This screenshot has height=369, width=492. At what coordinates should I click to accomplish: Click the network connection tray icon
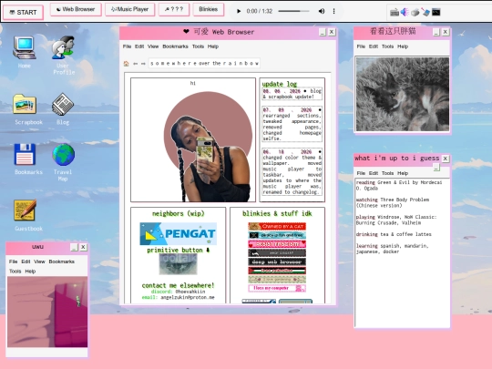(425, 12)
